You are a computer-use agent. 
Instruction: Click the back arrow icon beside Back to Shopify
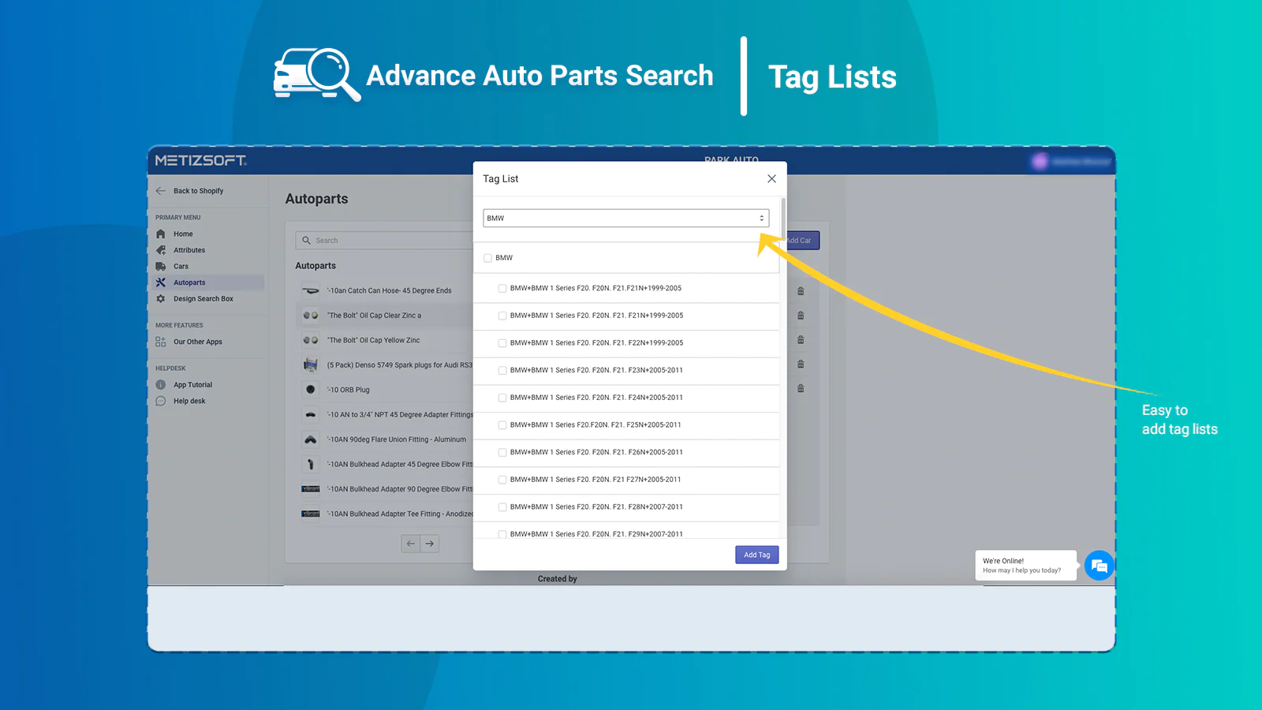pos(161,191)
